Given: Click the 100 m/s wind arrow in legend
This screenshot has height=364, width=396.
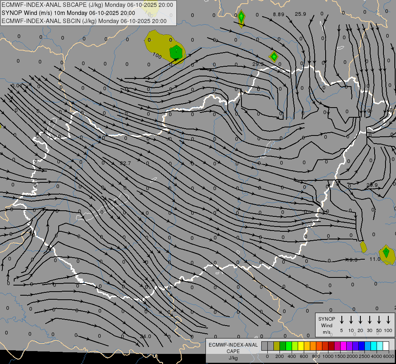Looking at the screenshot, I should coord(388,320).
